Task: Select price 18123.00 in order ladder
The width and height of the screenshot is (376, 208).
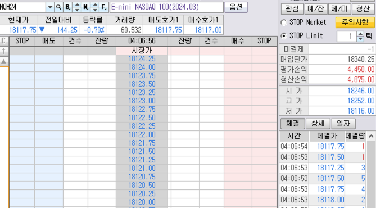Action: [x=142, y=101]
